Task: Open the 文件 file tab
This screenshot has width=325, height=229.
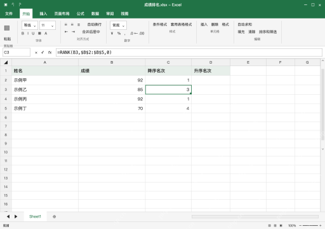Action: pos(9,14)
